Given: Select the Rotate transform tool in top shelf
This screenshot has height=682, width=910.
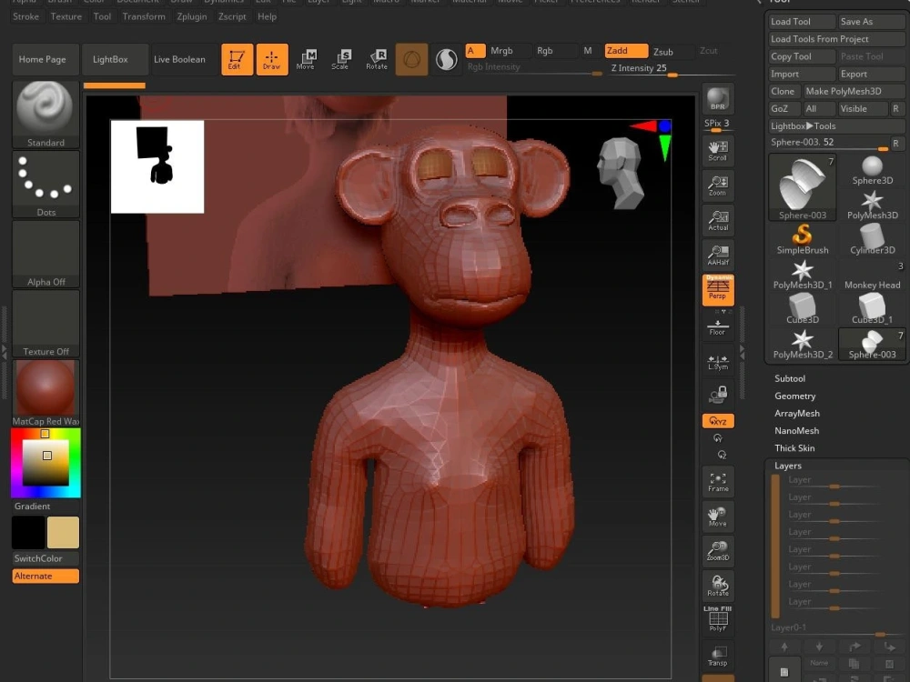Looking at the screenshot, I should point(377,59).
